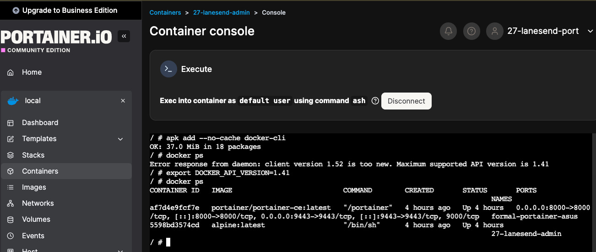The height and width of the screenshot is (252, 596).
Task: Open notifications bell icon
Action: click(449, 31)
